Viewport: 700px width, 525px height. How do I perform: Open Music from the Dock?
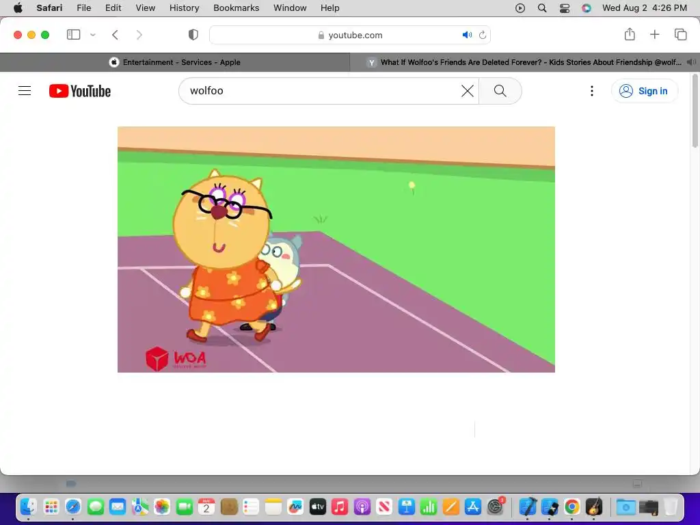pos(340,507)
